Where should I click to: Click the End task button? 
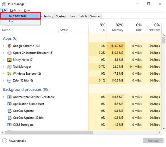click(153, 141)
